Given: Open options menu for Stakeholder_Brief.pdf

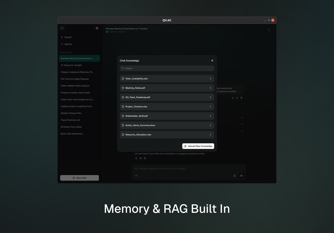Looking at the screenshot, I should pyautogui.click(x=210, y=116).
